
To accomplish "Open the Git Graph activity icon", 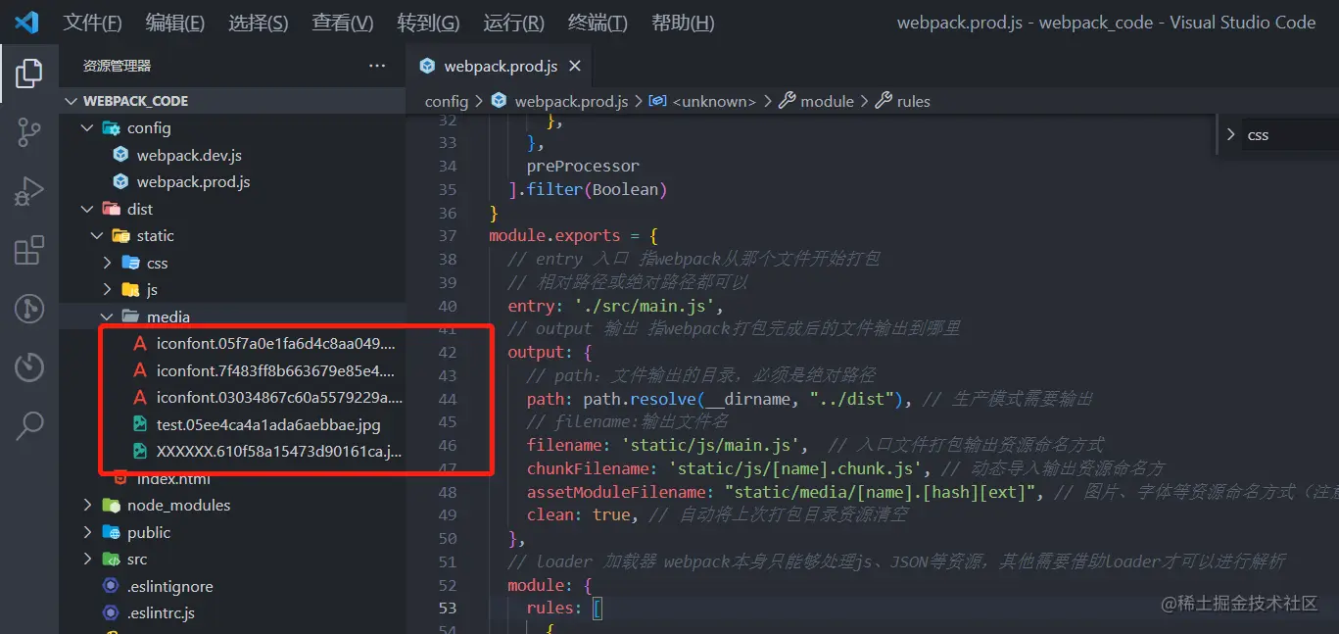I will [x=29, y=309].
